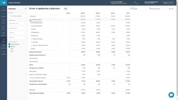Open the Помощь и обучение menu
Image resolution: width=178 pixels, height=100 pixels.
(15, 3)
